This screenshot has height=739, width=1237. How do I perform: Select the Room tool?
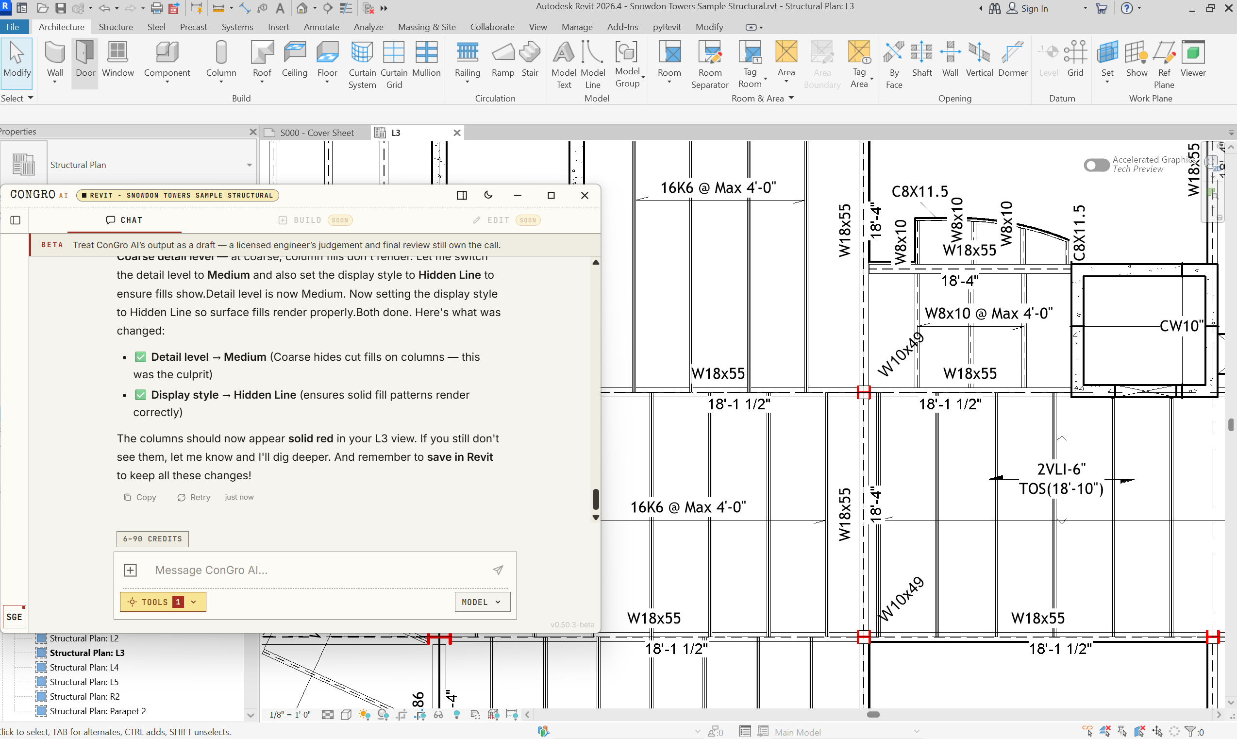click(x=669, y=62)
